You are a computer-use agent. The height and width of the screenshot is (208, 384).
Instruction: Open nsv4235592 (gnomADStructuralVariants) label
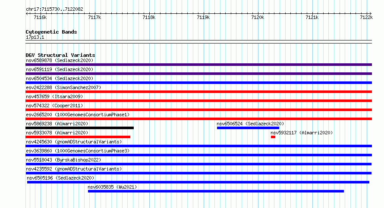tap(74, 169)
